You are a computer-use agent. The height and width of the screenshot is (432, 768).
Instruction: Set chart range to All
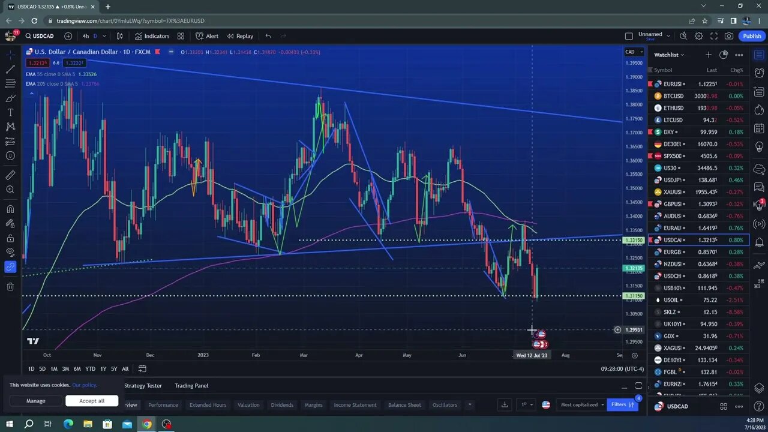click(125, 369)
